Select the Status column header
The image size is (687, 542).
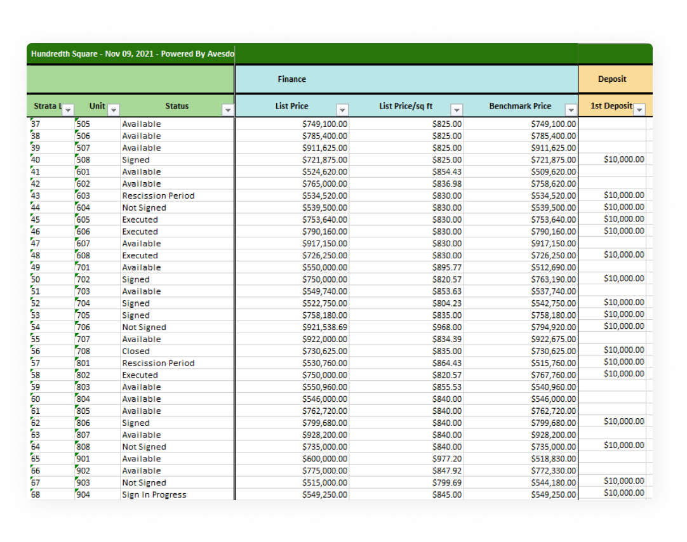tap(177, 106)
